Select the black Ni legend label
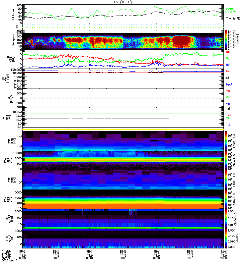Screen dimensions: 249x265 pyautogui.click(x=227, y=78)
